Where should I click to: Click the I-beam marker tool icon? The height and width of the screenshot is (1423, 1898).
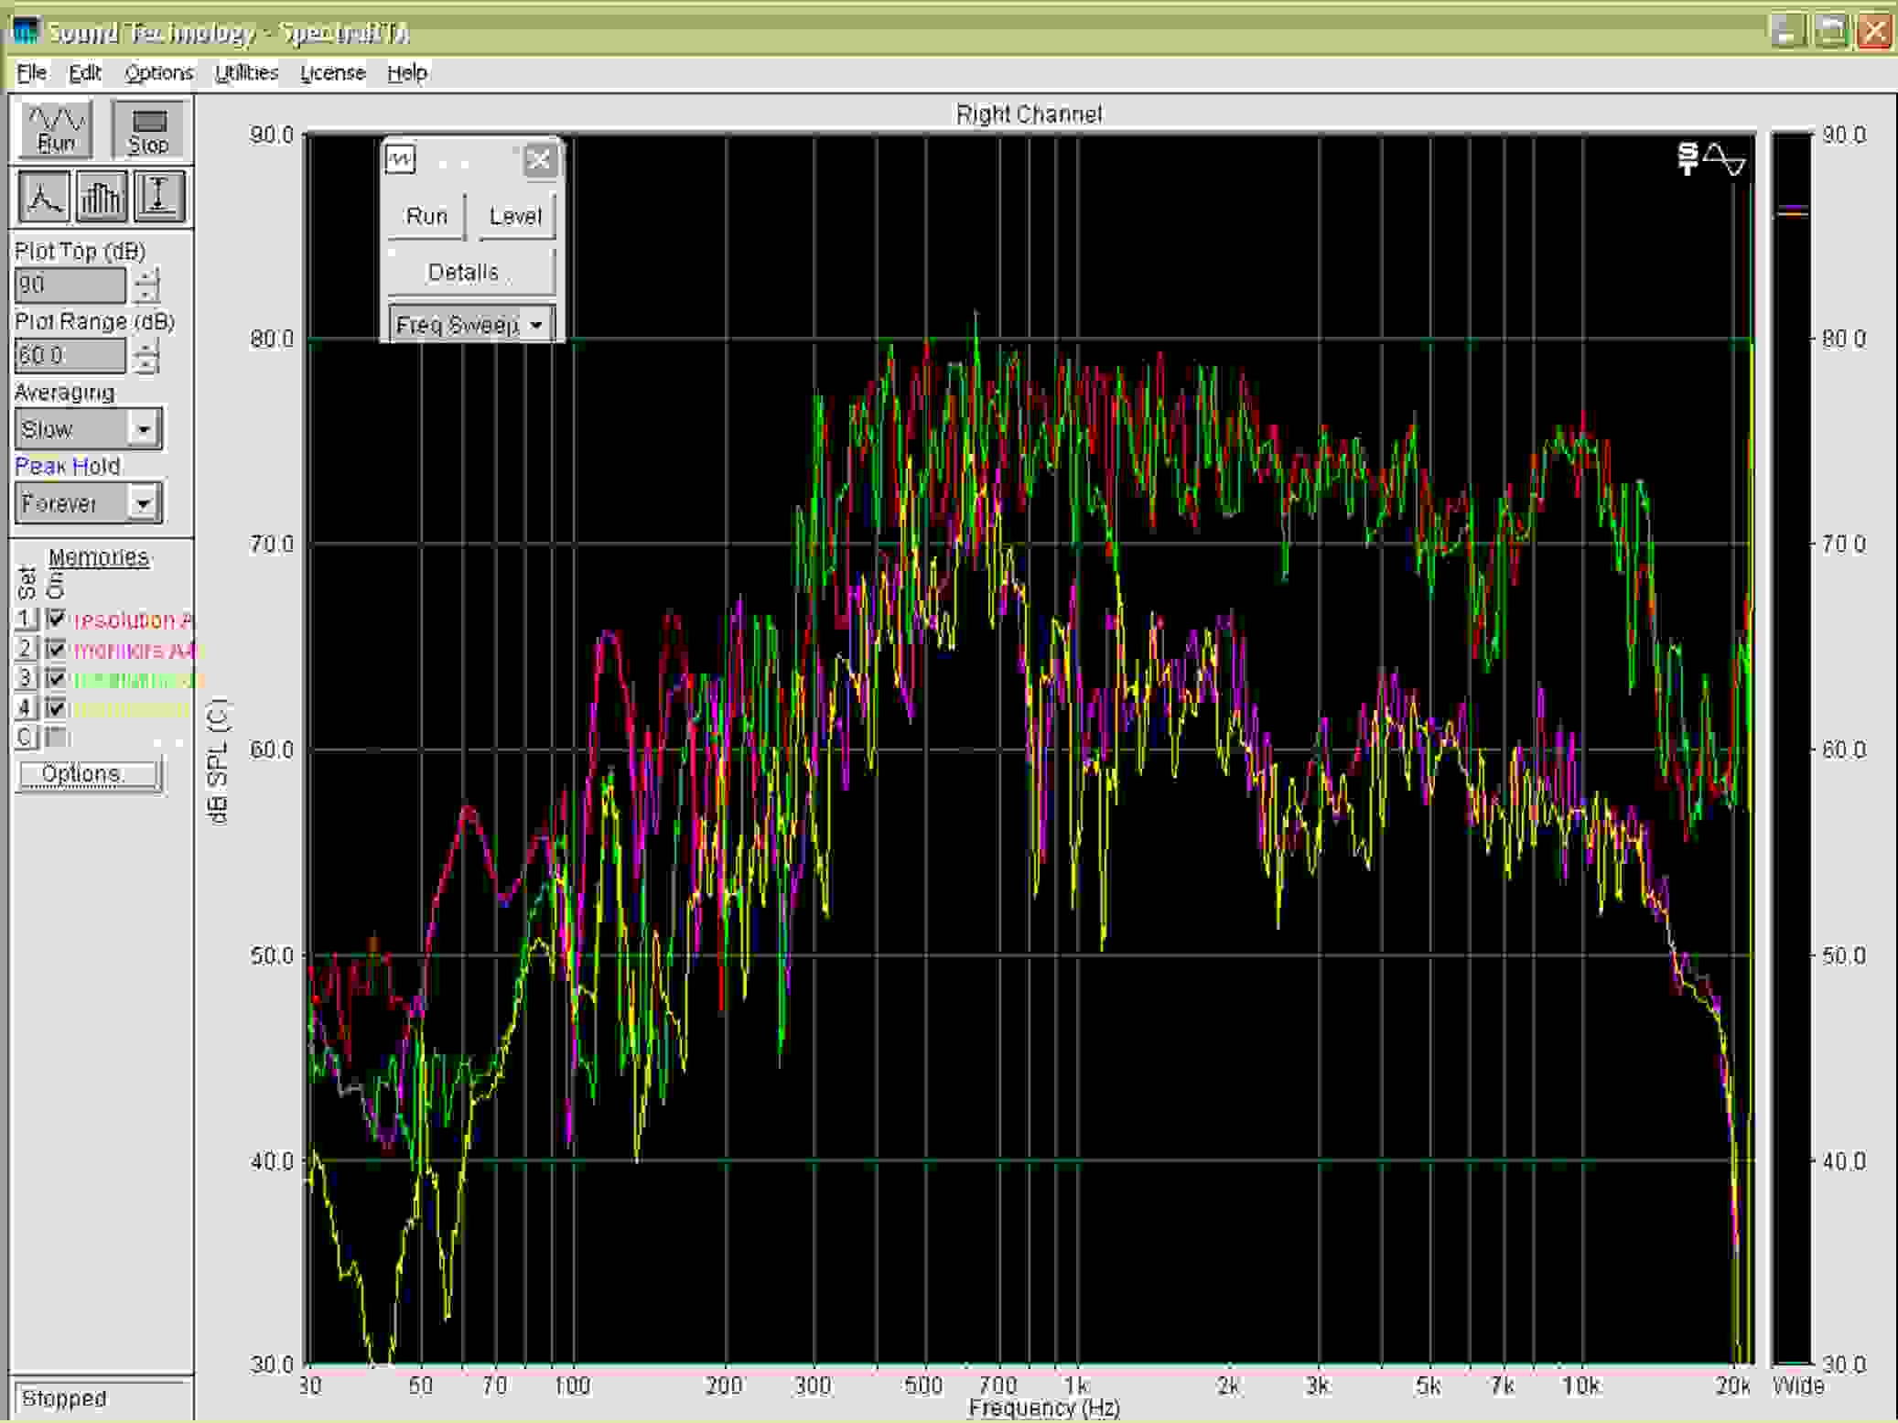click(158, 196)
